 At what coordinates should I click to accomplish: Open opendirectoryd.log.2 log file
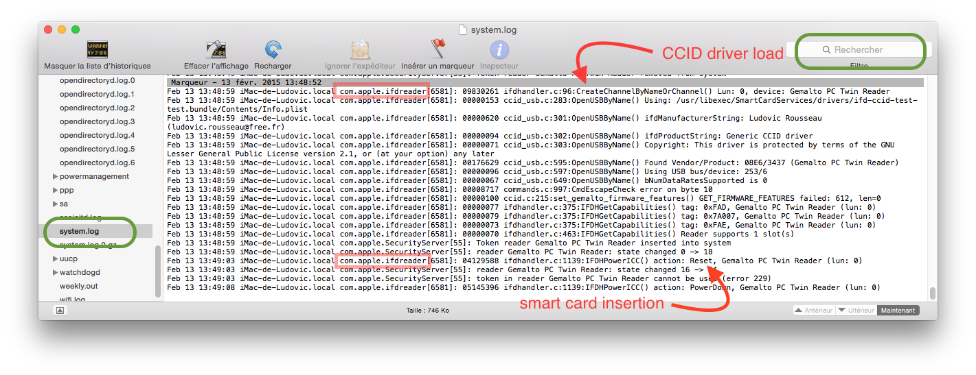[97, 108]
